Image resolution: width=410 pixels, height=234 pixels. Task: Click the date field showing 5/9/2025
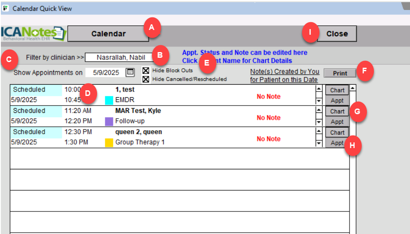point(106,73)
